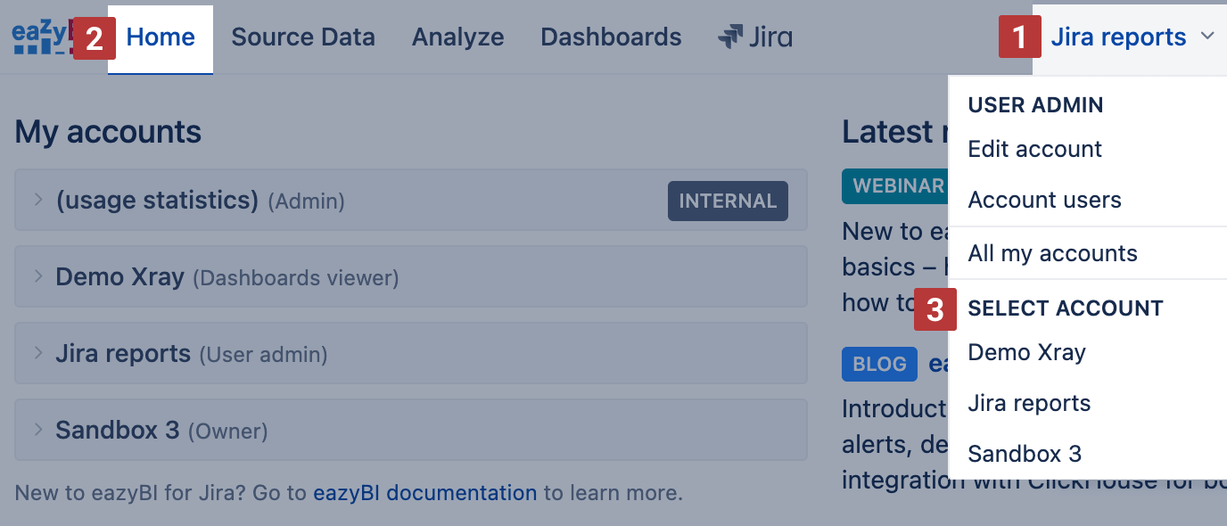Open the Dashboards tab
Screen dimensions: 1227x526
[x=611, y=37]
